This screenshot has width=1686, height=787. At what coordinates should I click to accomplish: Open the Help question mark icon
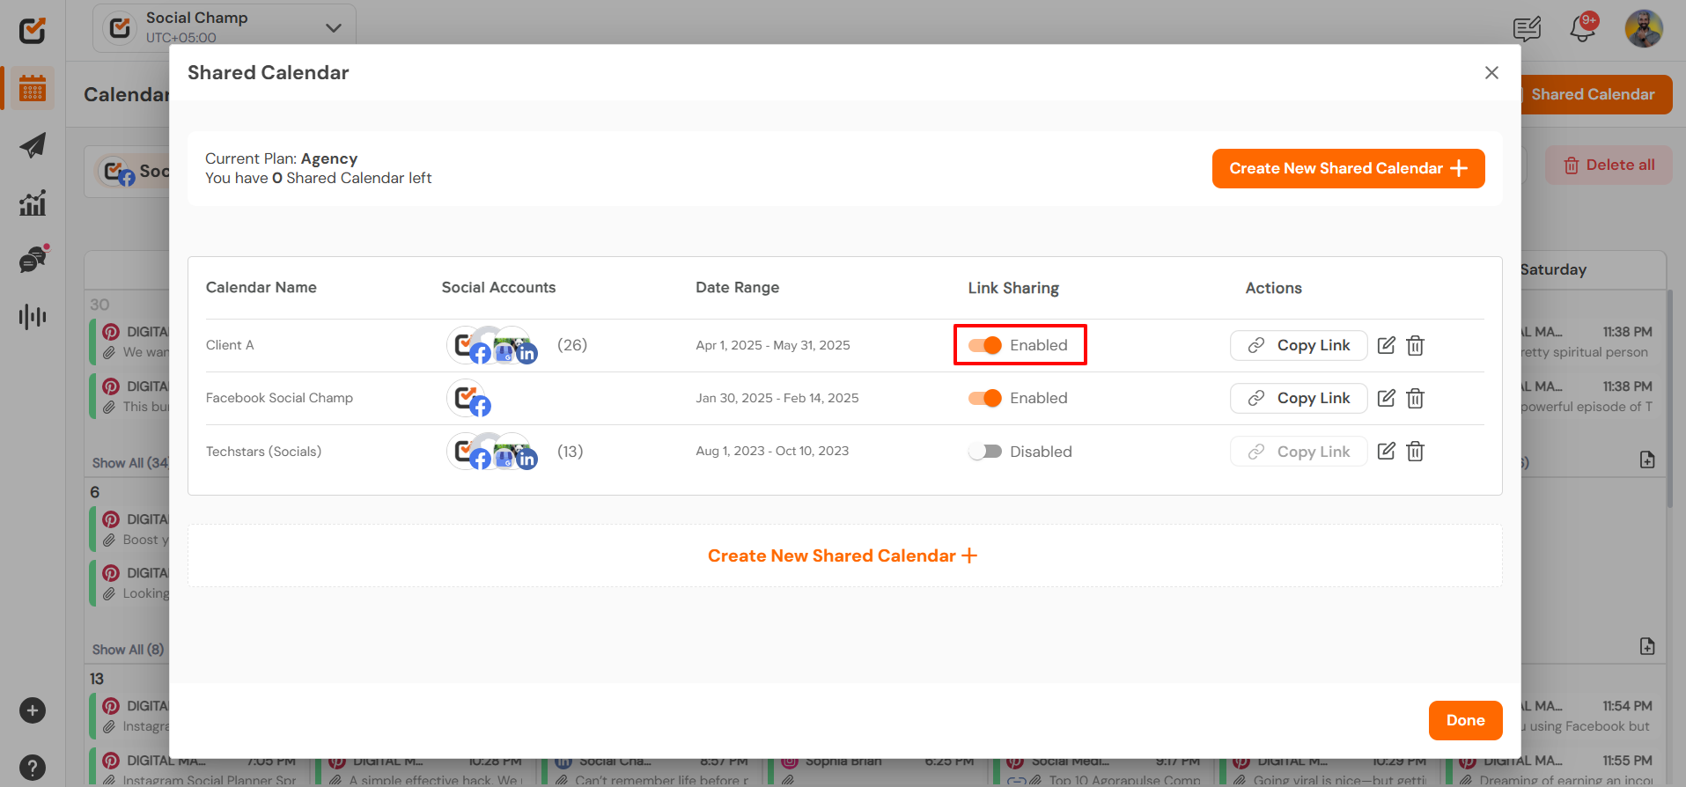33,767
